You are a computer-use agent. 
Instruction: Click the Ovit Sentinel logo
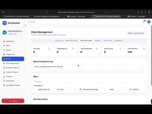pos(4,23)
